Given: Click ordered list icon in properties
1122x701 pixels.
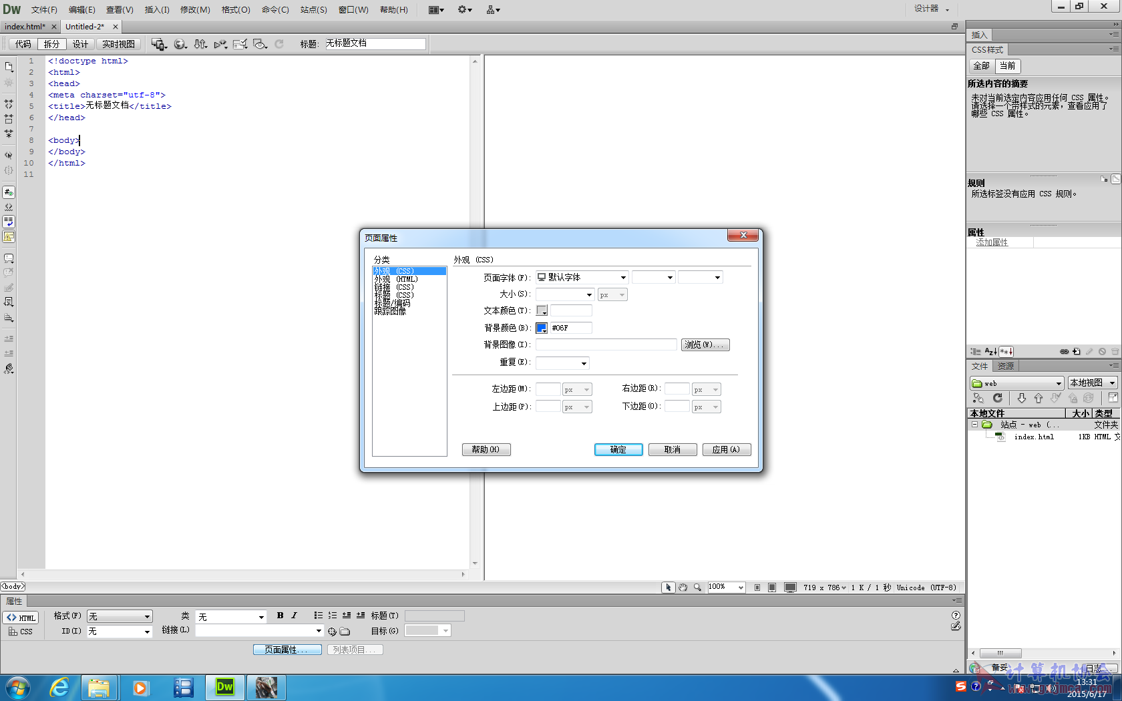Looking at the screenshot, I should click(x=333, y=616).
